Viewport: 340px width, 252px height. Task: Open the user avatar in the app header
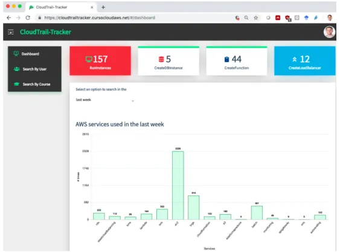(329, 32)
